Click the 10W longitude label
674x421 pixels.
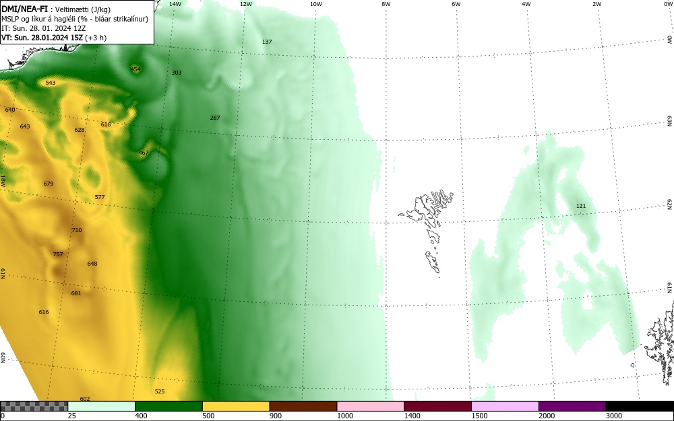coord(316,4)
